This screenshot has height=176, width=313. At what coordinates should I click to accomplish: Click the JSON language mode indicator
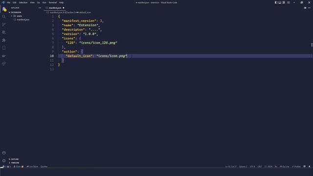[268, 166]
